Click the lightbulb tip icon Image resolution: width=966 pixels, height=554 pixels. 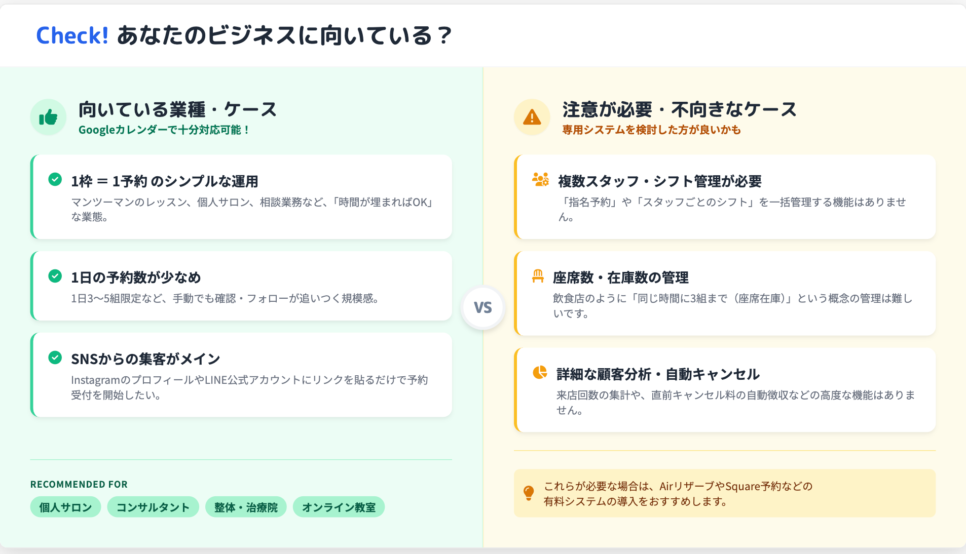tap(529, 493)
